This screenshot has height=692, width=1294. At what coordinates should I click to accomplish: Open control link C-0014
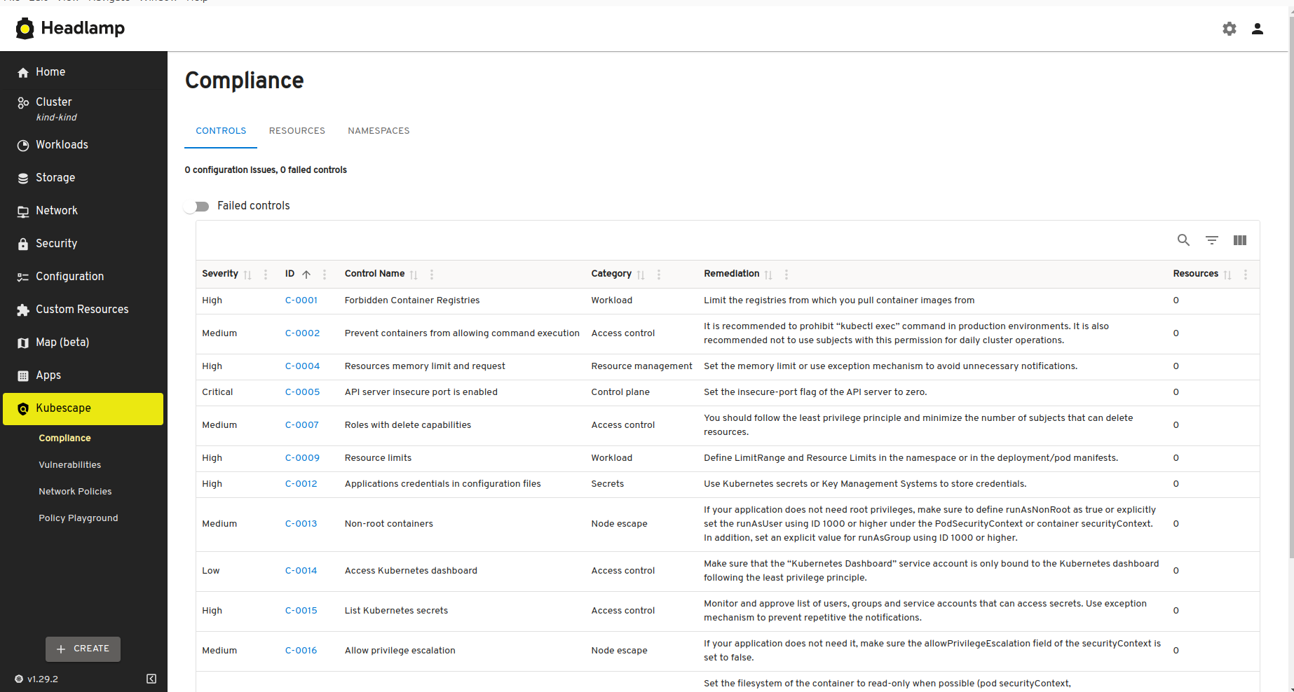pos(301,571)
